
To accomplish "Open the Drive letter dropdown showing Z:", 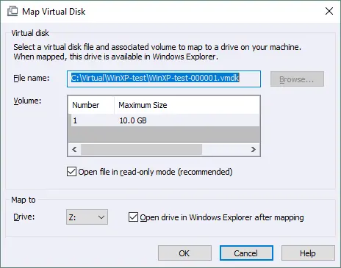I will pyautogui.click(x=87, y=217).
